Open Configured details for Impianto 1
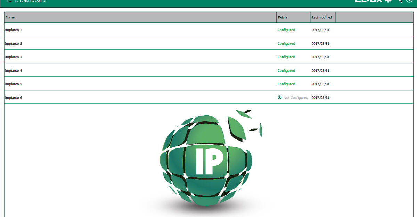This screenshot has width=417, height=217. tap(286, 30)
